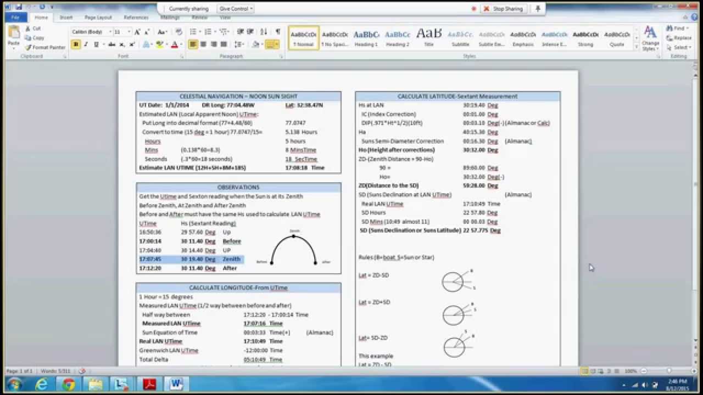Viewport: 703px width, 395px height.
Task: Switch to the Page Layout tab
Action: pyautogui.click(x=98, y=17)
